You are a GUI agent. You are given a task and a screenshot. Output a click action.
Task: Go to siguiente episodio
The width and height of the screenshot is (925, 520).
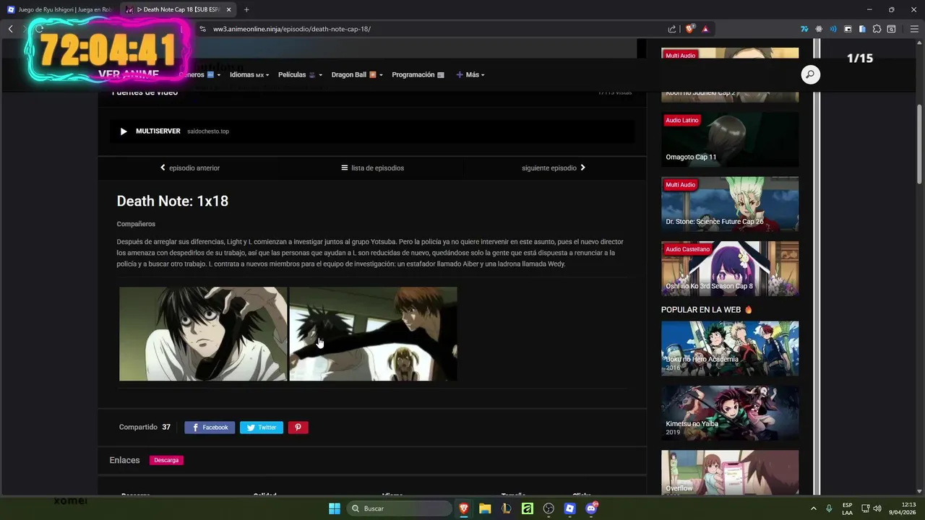coord(554,168)
